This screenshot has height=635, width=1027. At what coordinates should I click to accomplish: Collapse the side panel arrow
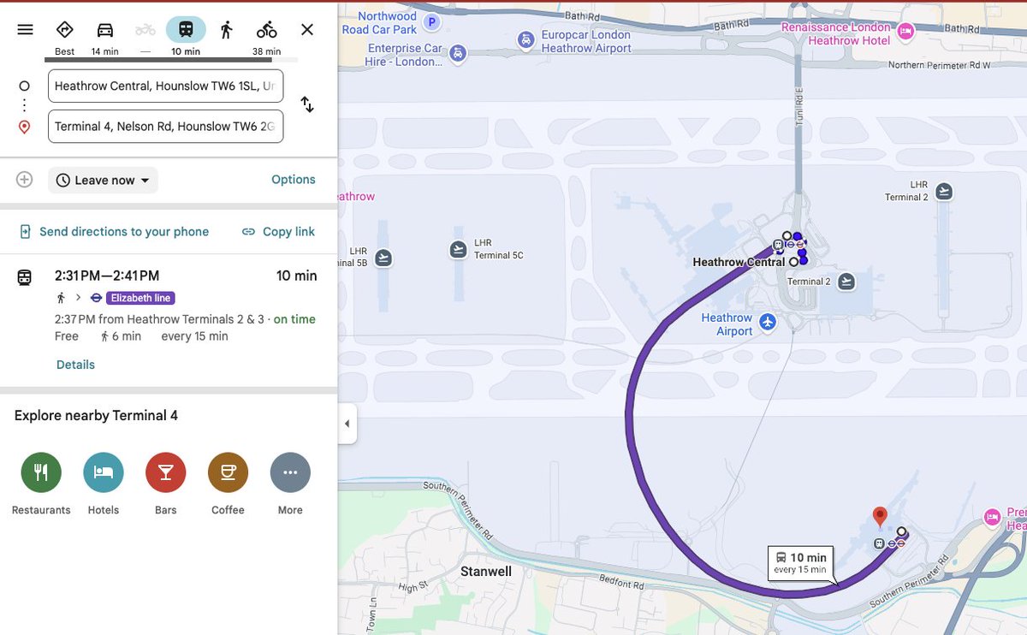pyautogui.click(x=347, y=424)
